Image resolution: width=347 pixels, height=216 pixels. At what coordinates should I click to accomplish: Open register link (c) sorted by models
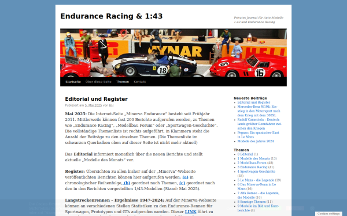(x=182, y=183)
